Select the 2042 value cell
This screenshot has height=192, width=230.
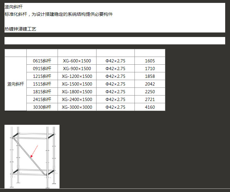pyautogui.click(x=150, y=84)
